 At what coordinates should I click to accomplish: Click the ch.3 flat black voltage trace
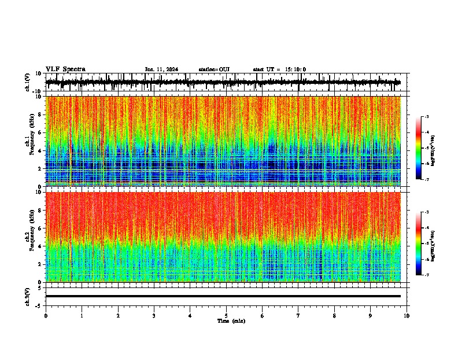tap(223, 296)
